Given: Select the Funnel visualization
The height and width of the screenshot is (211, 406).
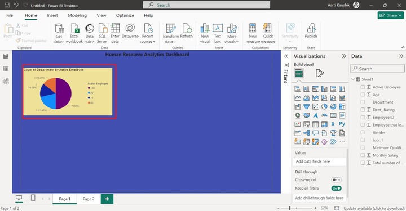Looking at the screenshot, I should pos(307,106).
